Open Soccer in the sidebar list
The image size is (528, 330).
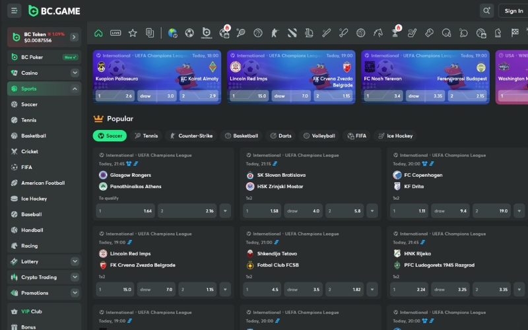click(44, 104)
